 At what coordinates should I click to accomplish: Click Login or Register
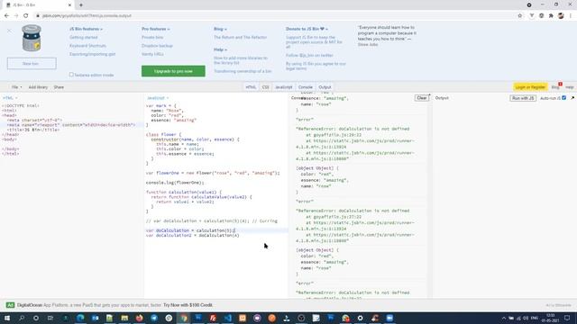coord(530,87)
